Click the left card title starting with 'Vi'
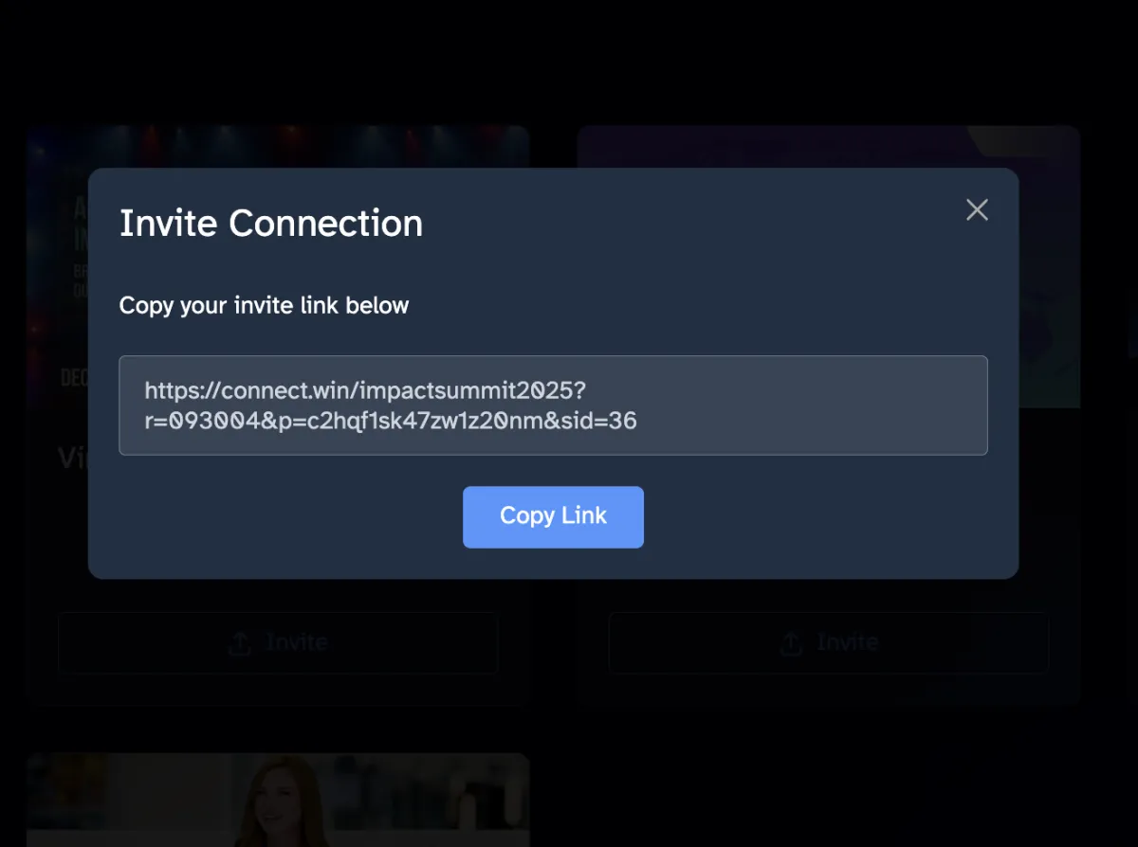Viewport: 1138px width, 847px height. pos(72,459)
